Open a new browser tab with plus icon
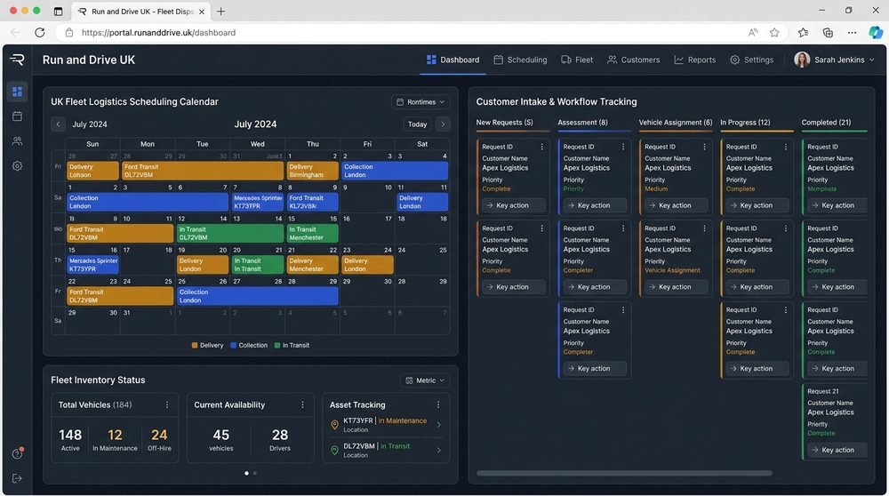 (x=220, y=12)
